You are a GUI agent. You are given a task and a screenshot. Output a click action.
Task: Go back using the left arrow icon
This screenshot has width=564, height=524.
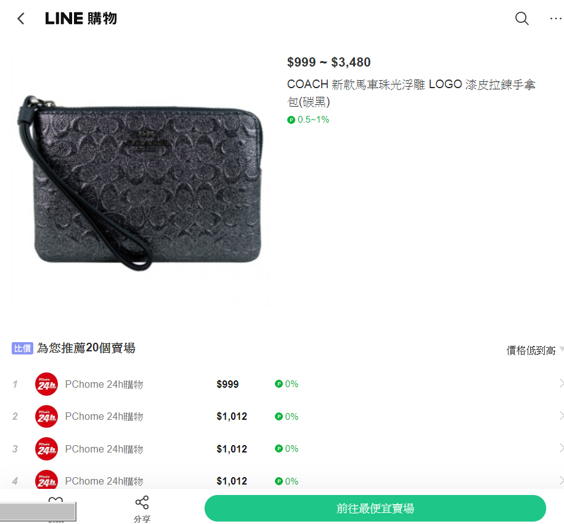coord(21,18)
